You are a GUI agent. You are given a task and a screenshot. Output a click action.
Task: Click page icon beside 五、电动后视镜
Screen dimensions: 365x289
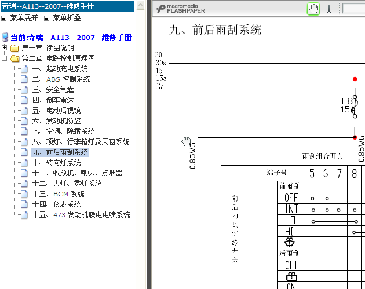(x=24, y=111)
